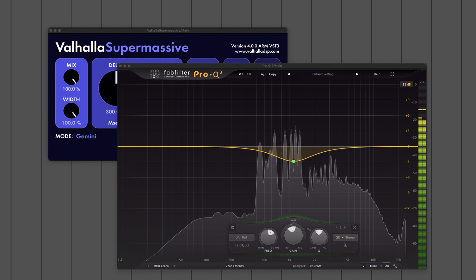Screen dimensions: 476x280
Task: Delete band with the X button
Action: (354, 227)
